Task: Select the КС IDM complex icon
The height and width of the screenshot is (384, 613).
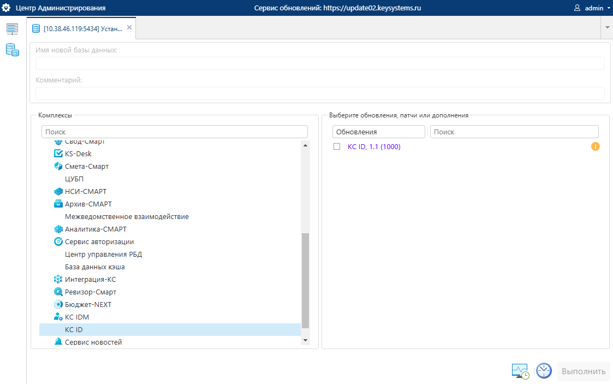Action: click(x=58, y=317)
